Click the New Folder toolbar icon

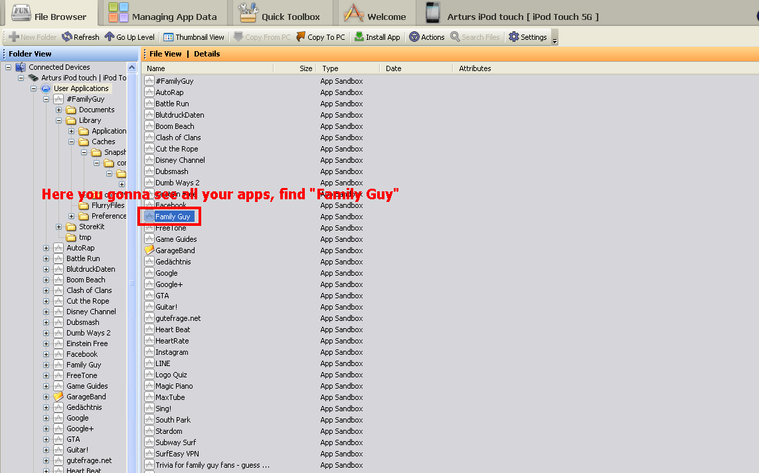(14, 37)
